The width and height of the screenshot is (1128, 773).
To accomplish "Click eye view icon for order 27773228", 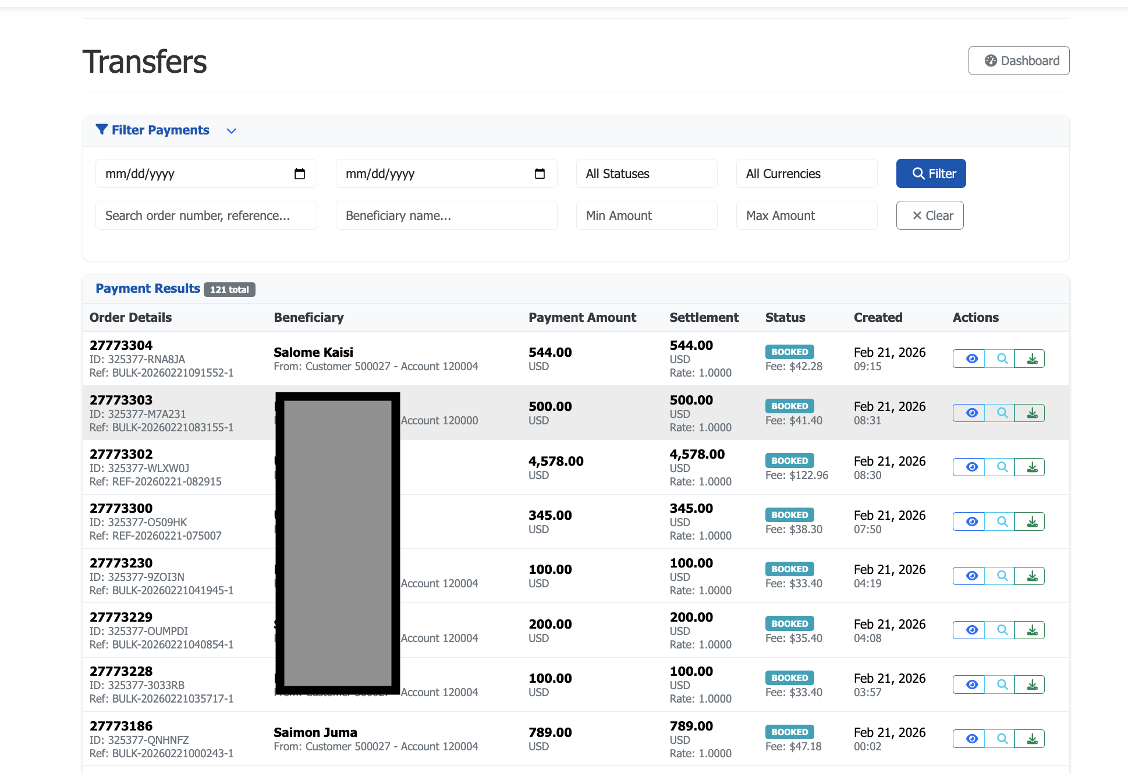I will click(x=971, y=685).
